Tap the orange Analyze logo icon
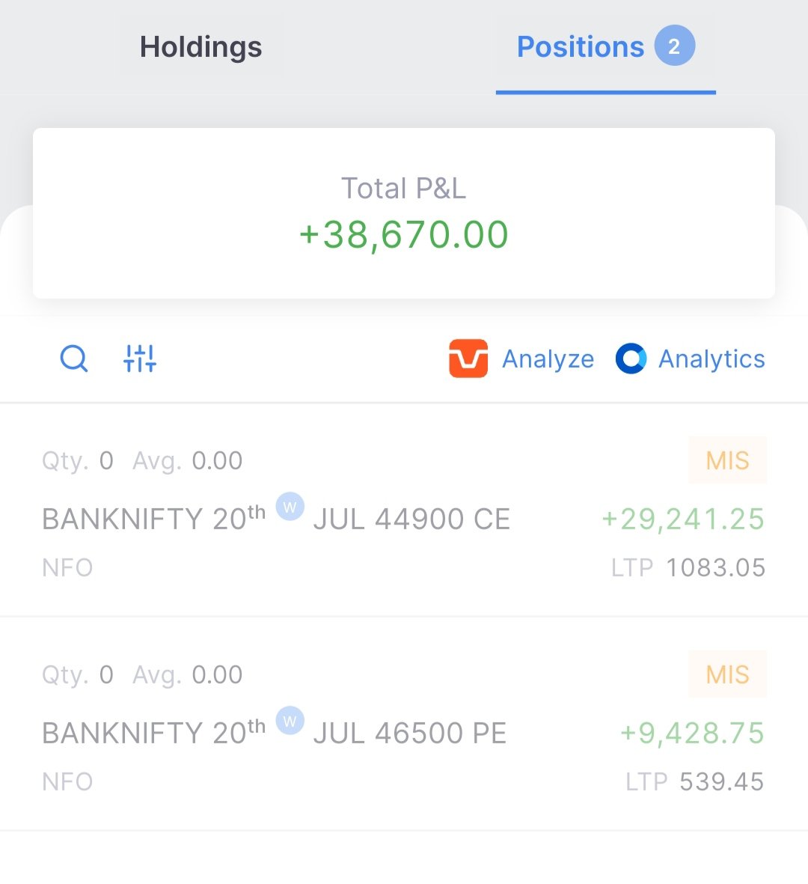 [x=468, y=359]
